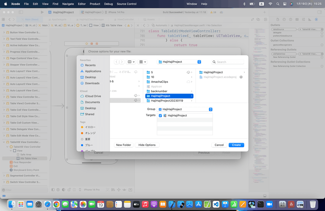Select First Responder in the outline
This screenshot has width=325, height=211.
pos(22,162)
